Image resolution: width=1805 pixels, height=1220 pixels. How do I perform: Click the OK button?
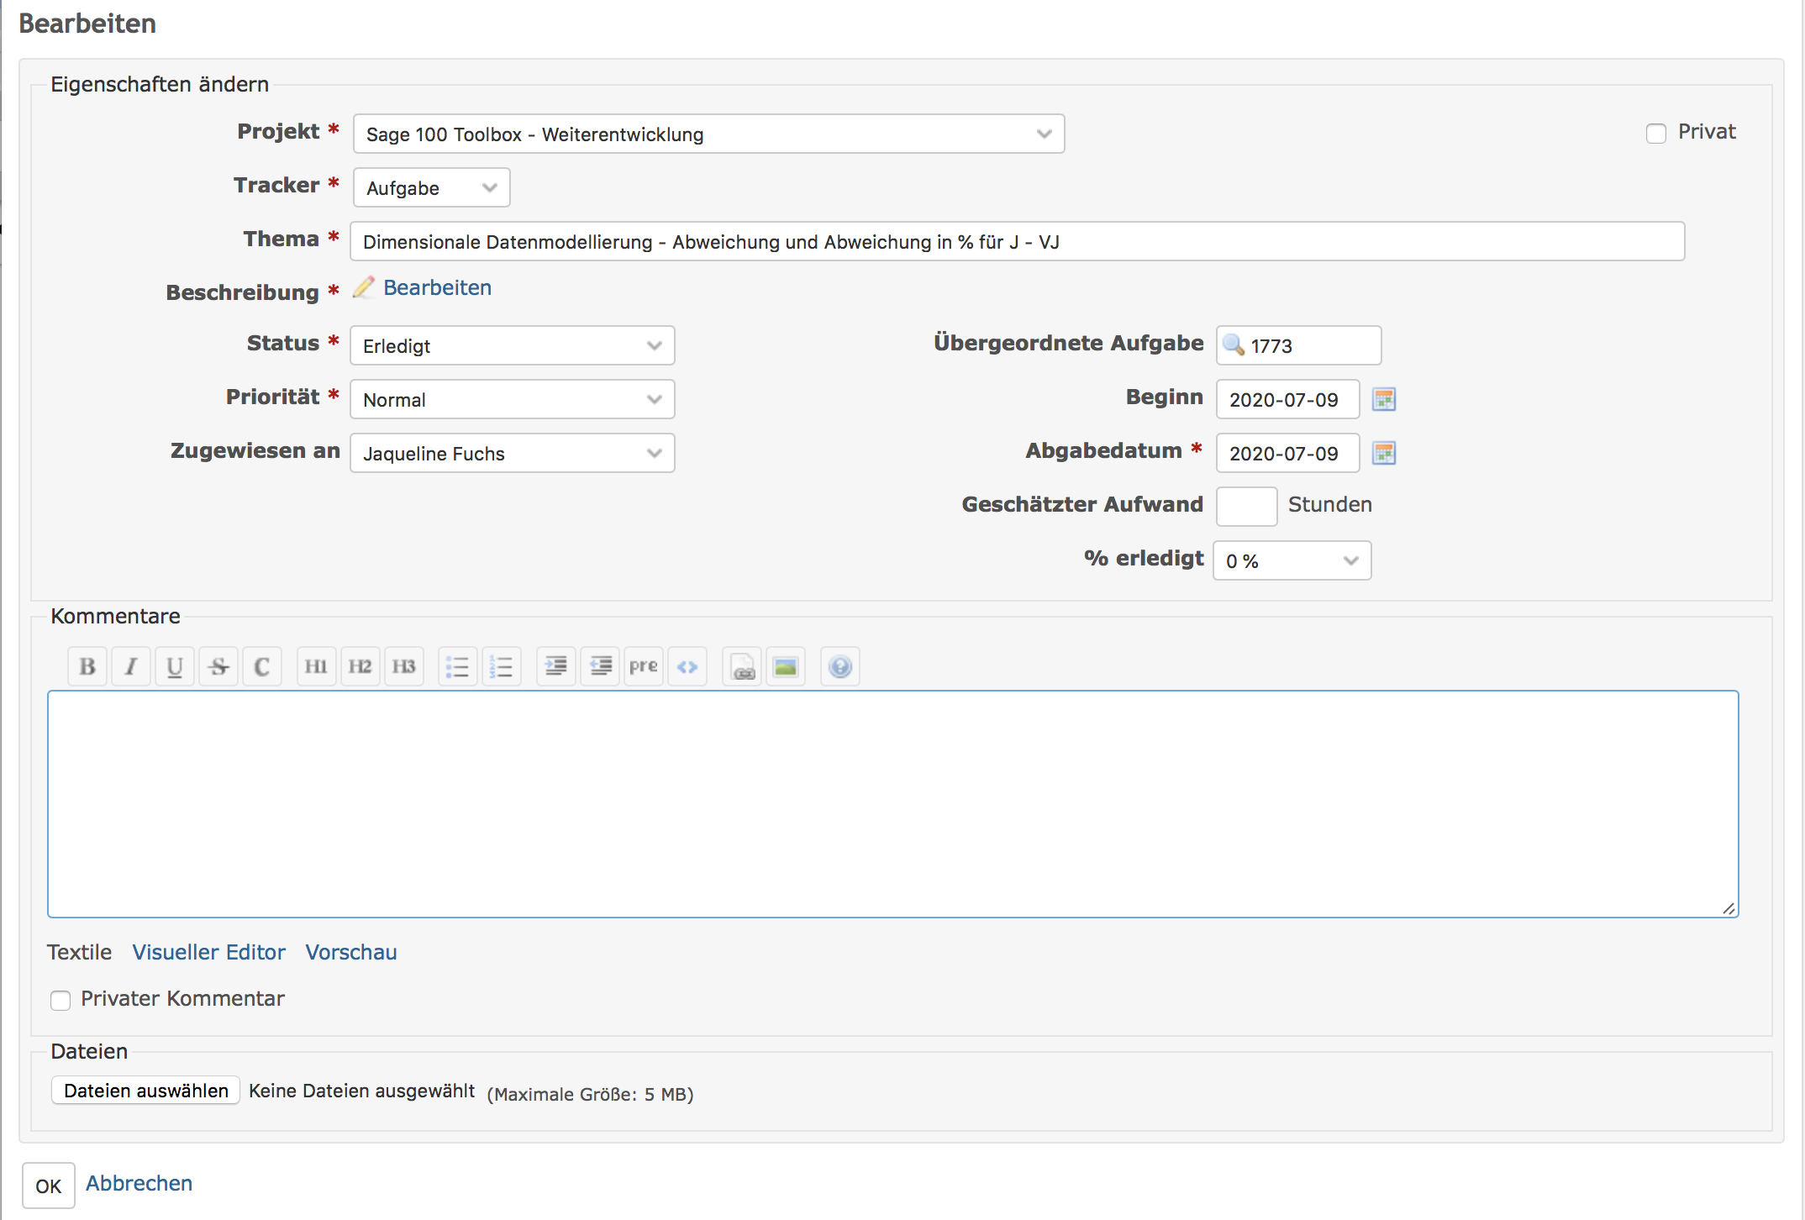point(48,1186)
